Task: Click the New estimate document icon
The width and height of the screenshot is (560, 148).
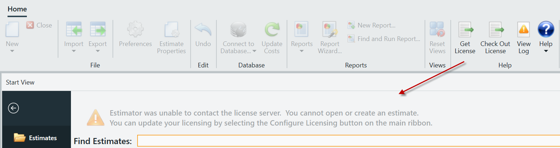Action: click(x=12, y=29)
